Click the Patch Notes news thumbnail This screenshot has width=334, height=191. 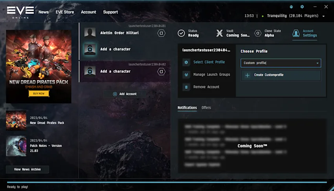tap(16, 146)
